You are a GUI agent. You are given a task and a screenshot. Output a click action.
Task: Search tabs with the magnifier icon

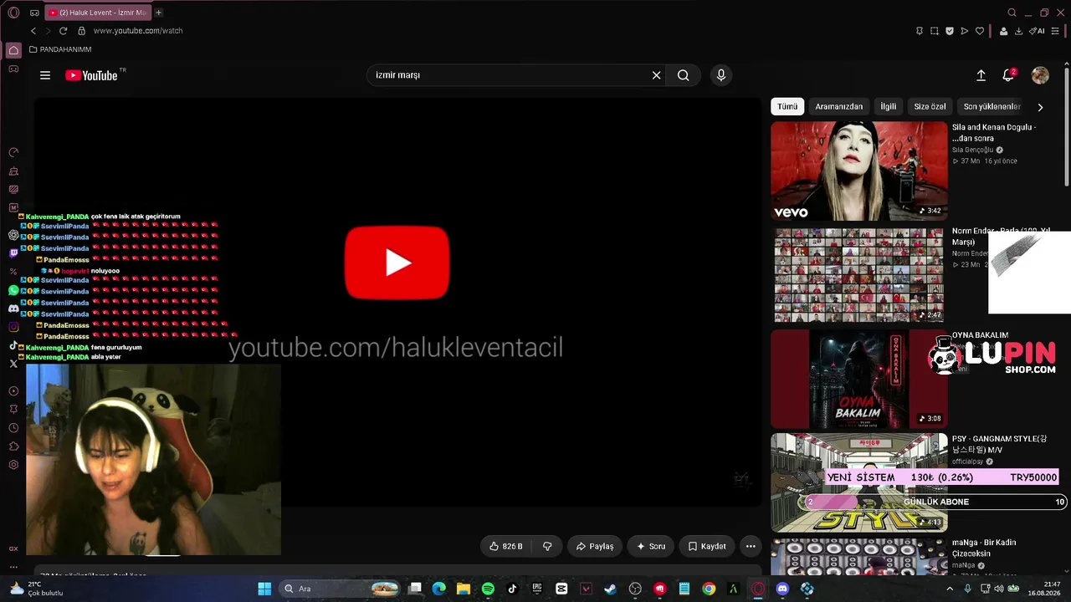coord(1012,13)
